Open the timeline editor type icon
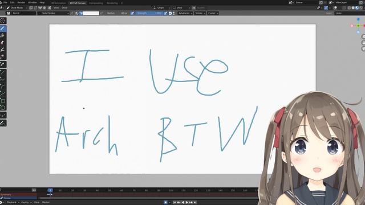Viewport: 365px width, 205px height. pos(1,203)
